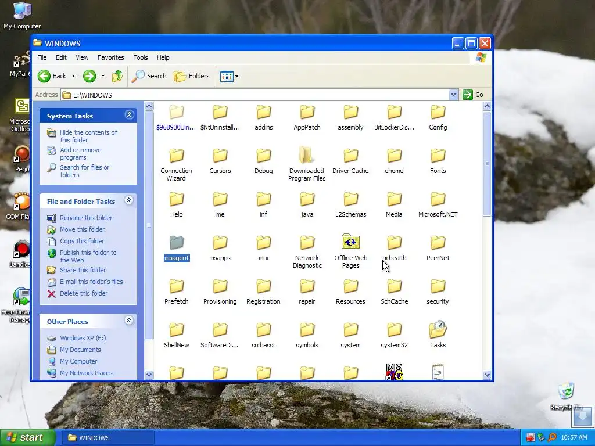Go to My Network Places
Screen dimensions: 595x446
point(80,373)
